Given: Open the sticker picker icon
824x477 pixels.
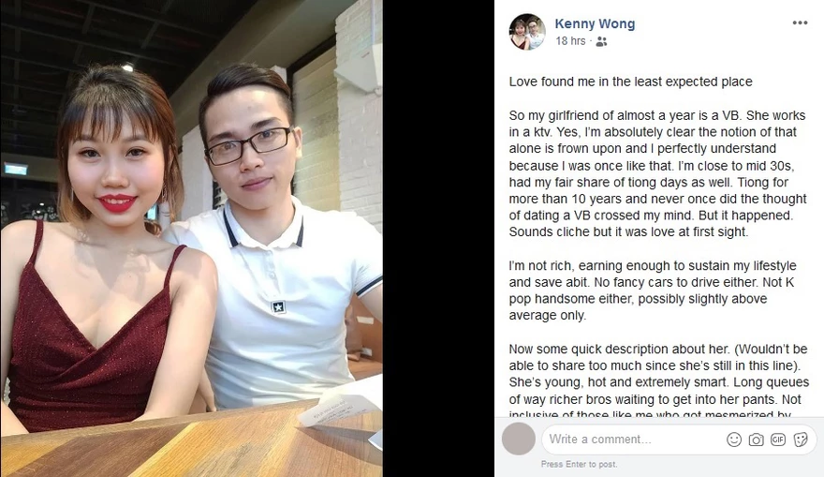Looking at the screenshot, I should point(801,440).
